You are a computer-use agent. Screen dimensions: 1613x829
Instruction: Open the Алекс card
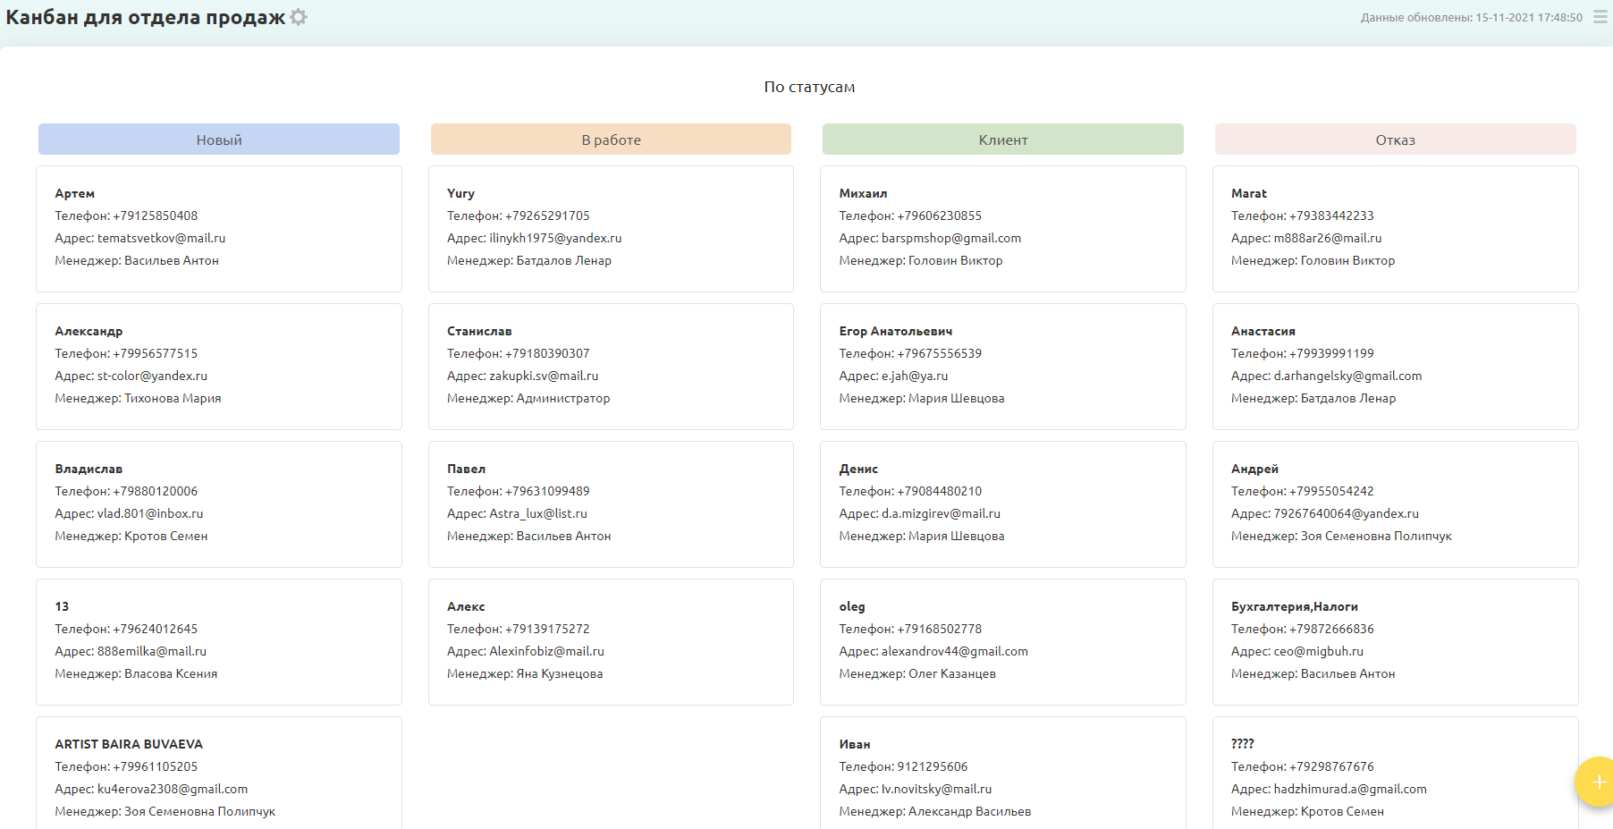pyautogui.click(x=611, y=641)
